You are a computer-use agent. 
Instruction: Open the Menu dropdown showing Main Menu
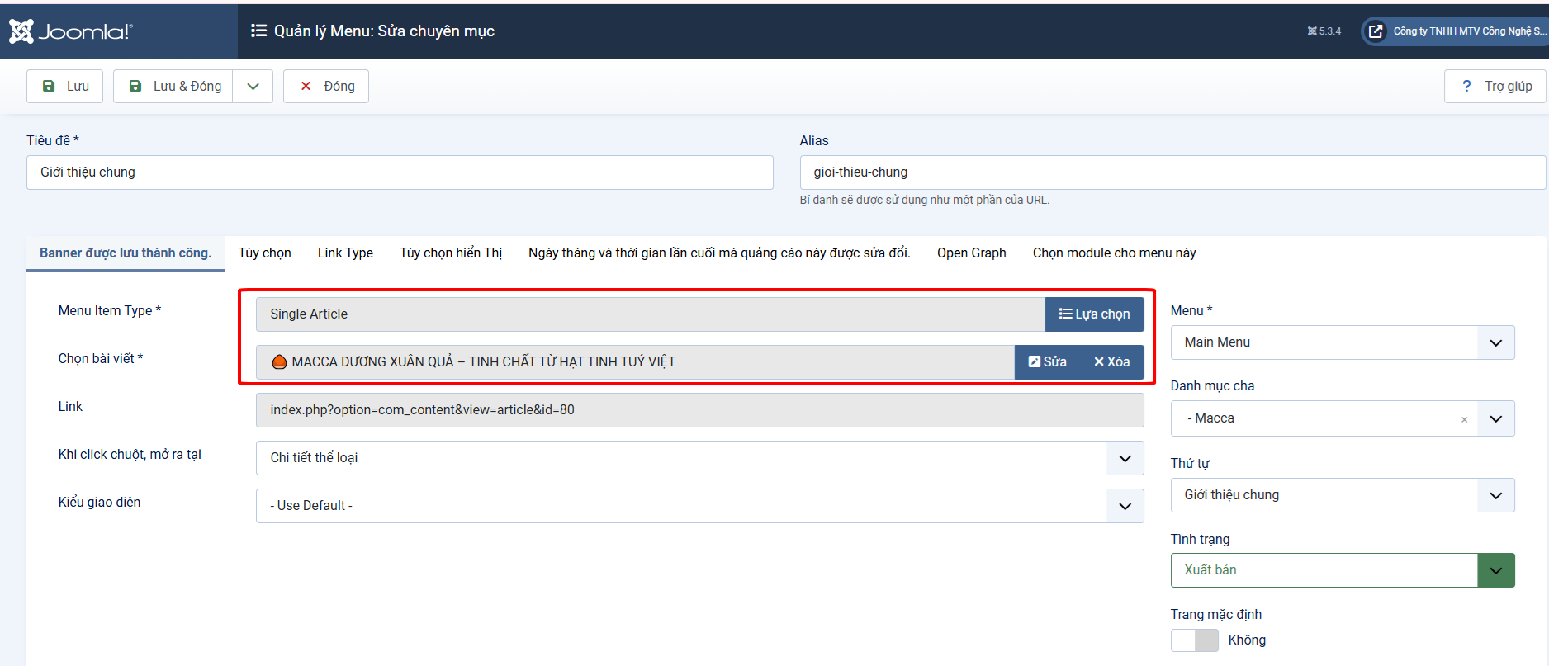(1342, 342)
